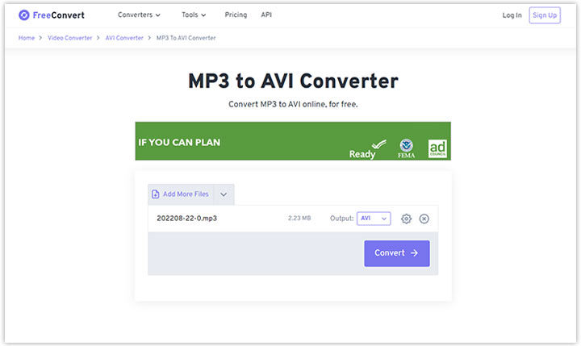Viewport: 581px width, 346px height.
Task: Open the AVI output format dropdown
Action: point(374,219)
